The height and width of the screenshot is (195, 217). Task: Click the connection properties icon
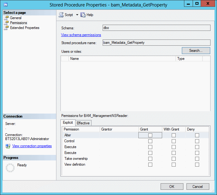(x=8, y=146)
